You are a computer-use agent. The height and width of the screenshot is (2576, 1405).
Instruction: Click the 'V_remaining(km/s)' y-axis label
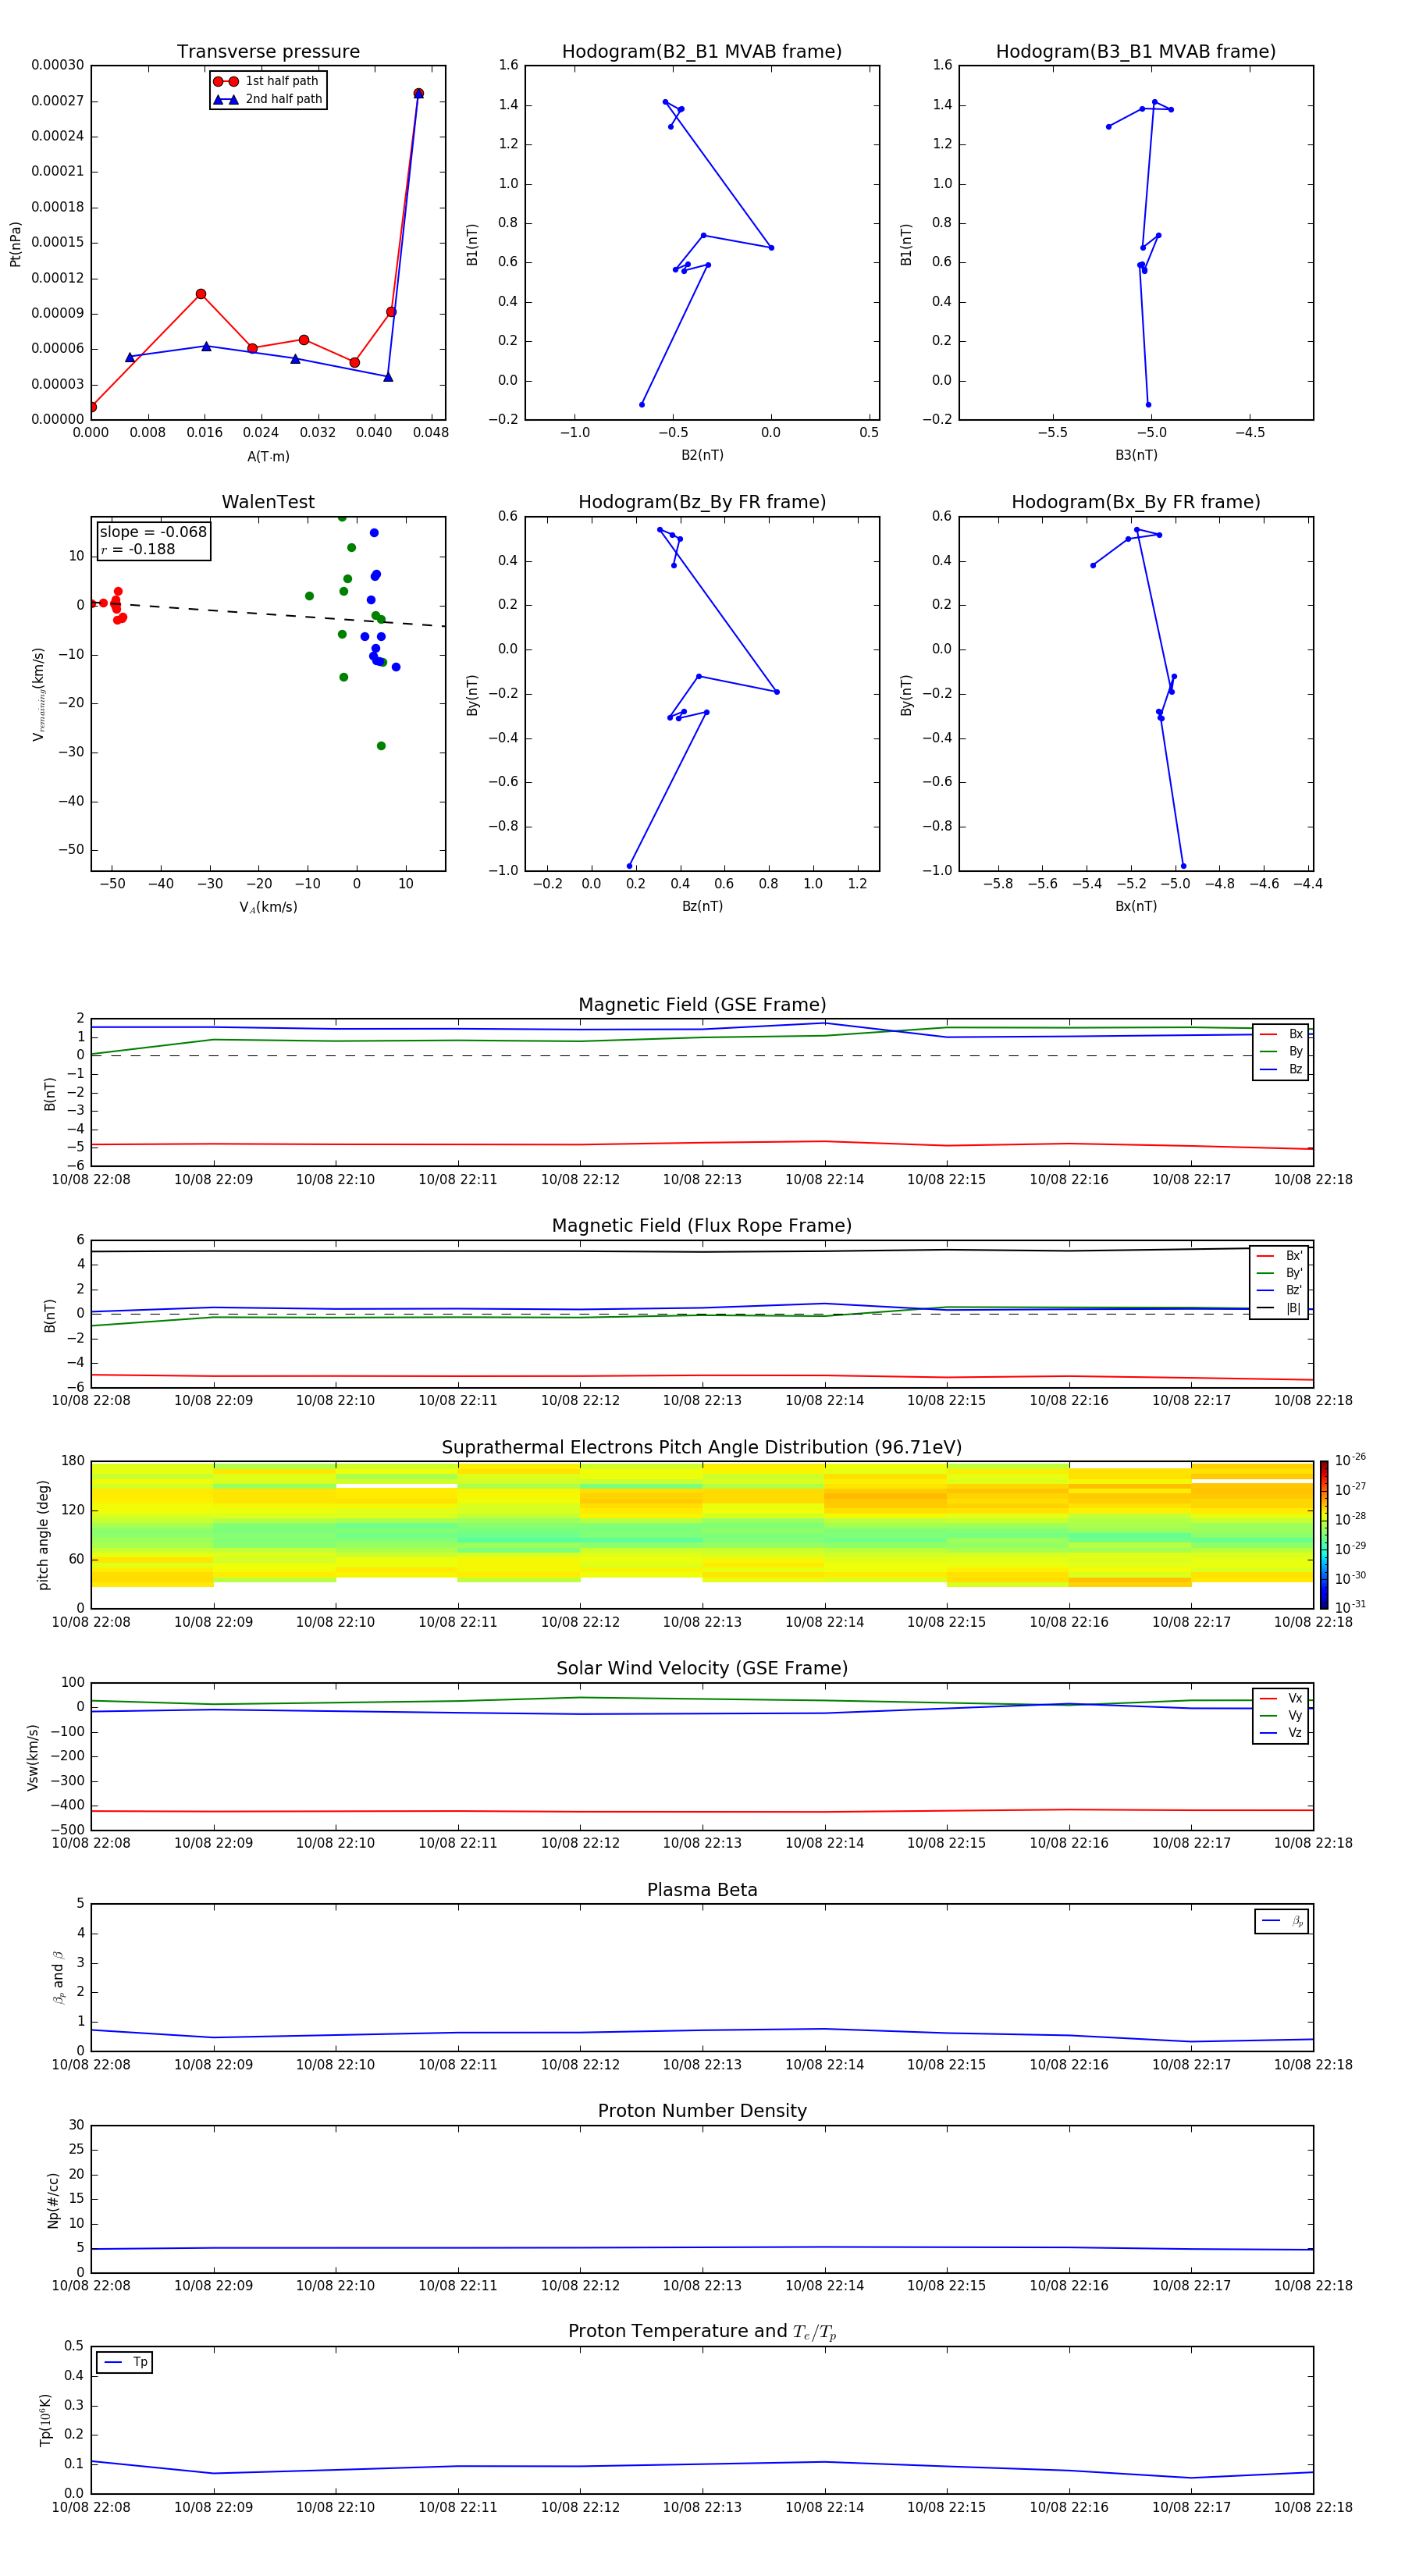[38, 694]
